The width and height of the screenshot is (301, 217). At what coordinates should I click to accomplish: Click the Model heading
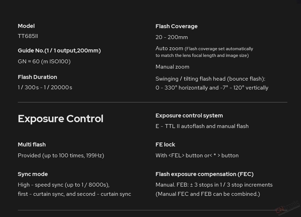coord(26,26)
